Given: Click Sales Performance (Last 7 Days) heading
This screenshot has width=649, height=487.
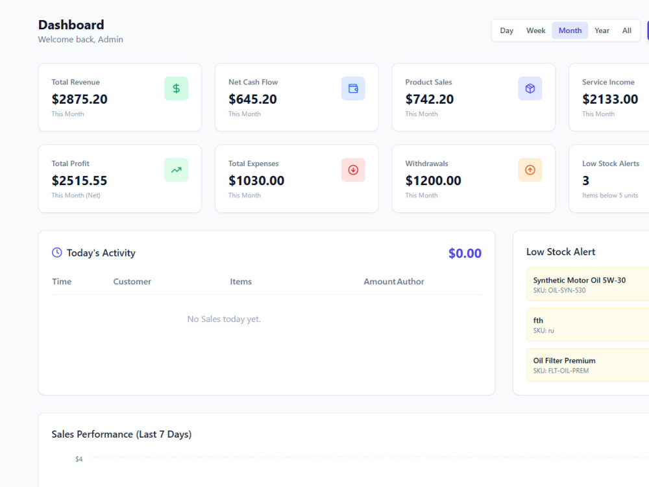Looking at the screenshot, I should [122, 434].
